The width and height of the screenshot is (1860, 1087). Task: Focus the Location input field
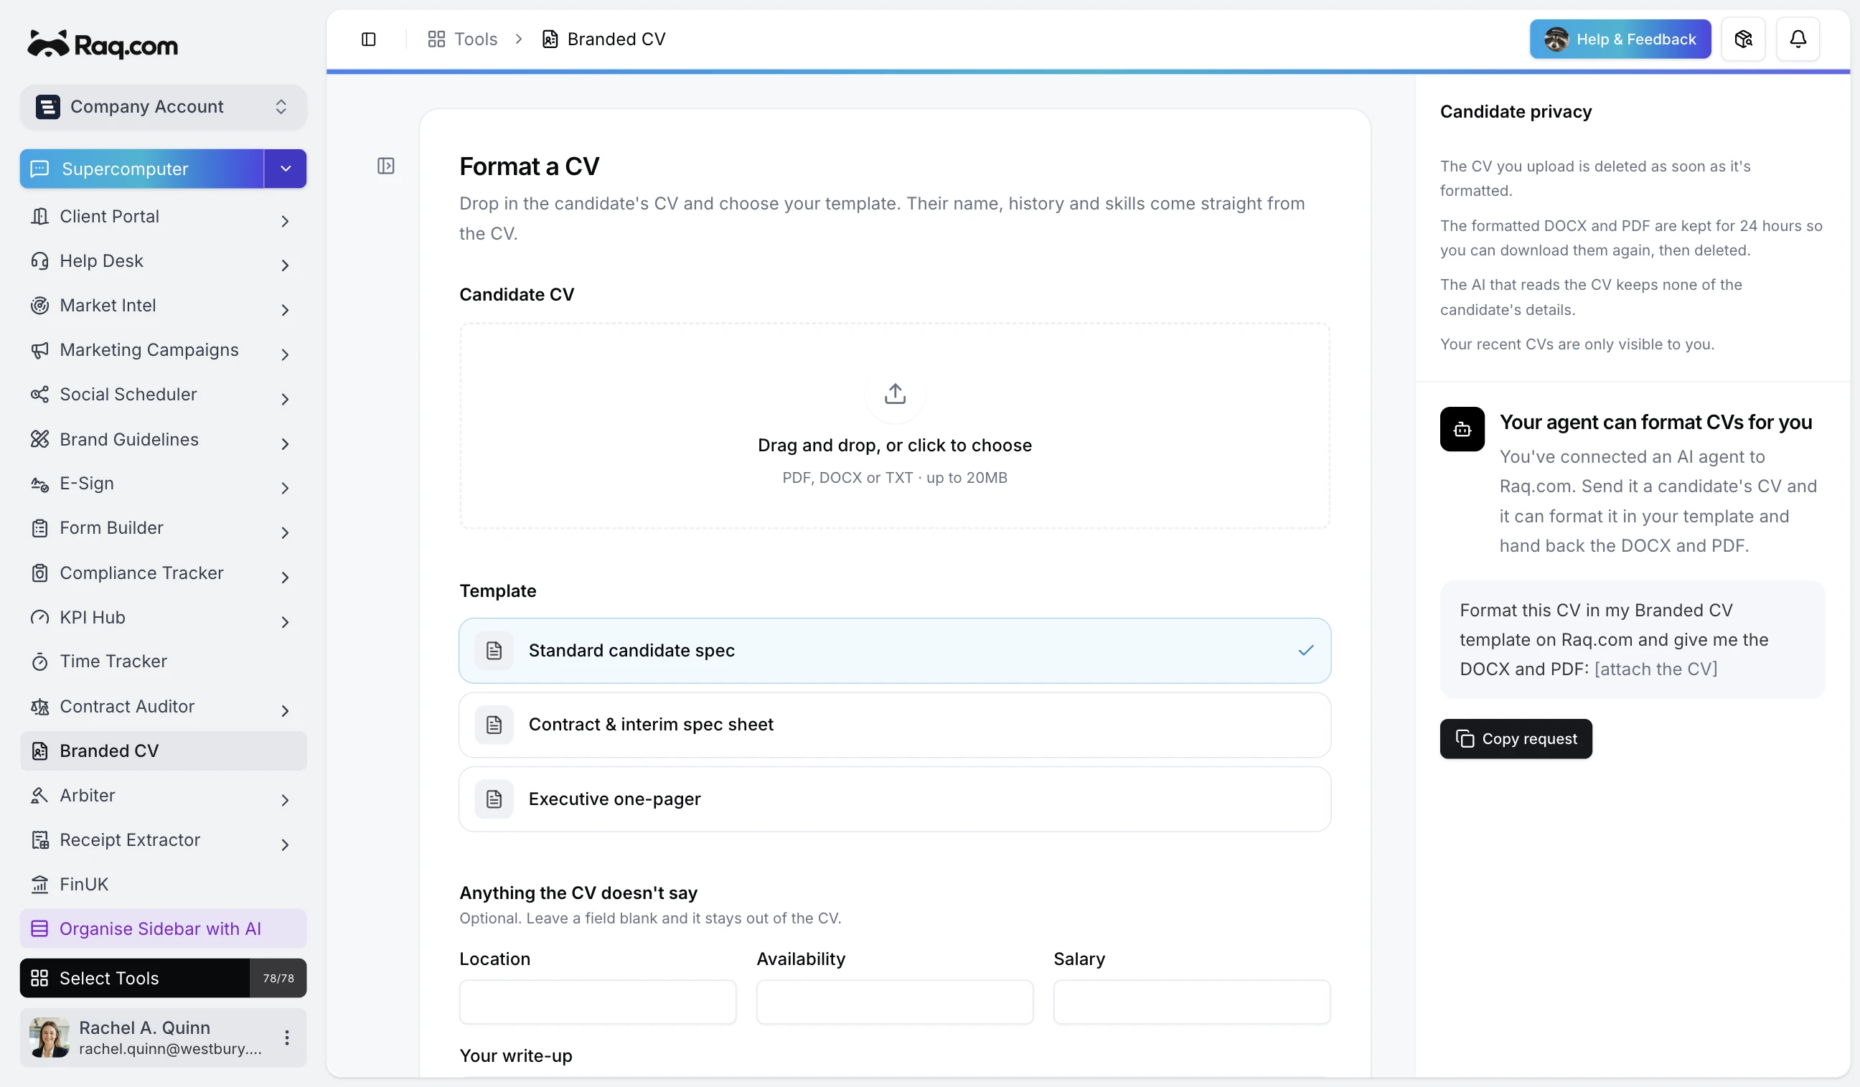(597, 1002)
